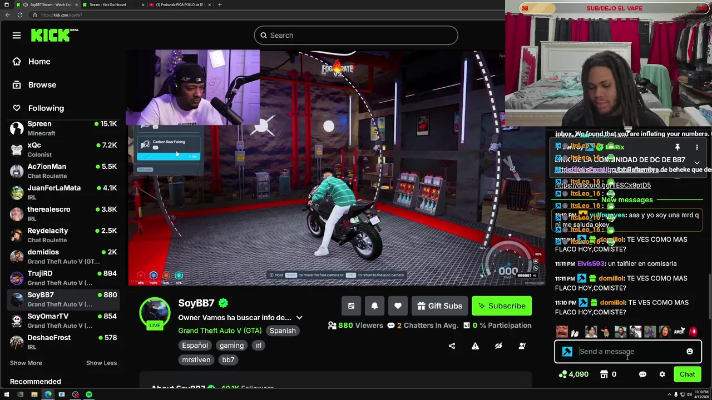Click Gift Subs button
This screenshot has height=400, width=712.
click(x=439, y=306)
